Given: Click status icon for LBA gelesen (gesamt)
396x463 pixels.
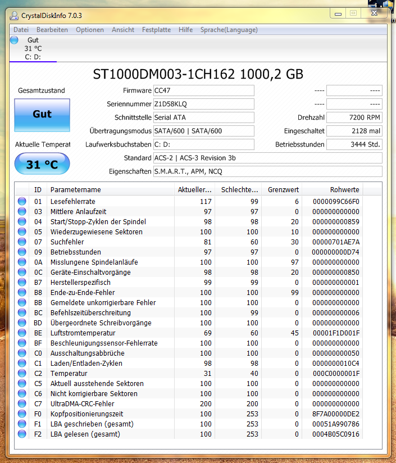Looking at the screenshot, I should coord(22,434).
